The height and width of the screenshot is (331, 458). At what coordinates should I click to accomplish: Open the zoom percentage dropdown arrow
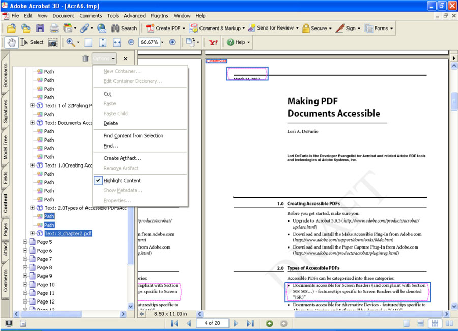coord(163,42)
